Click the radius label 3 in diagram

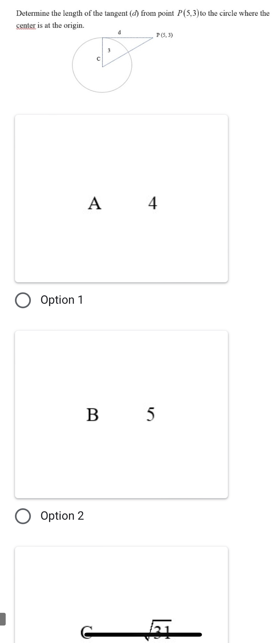click(109, 50)
